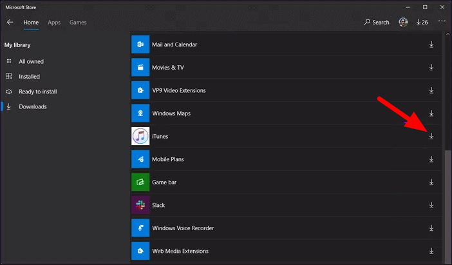
Task: Download Windows Maps via its arrow icon
Action: (x=431, y=113)
